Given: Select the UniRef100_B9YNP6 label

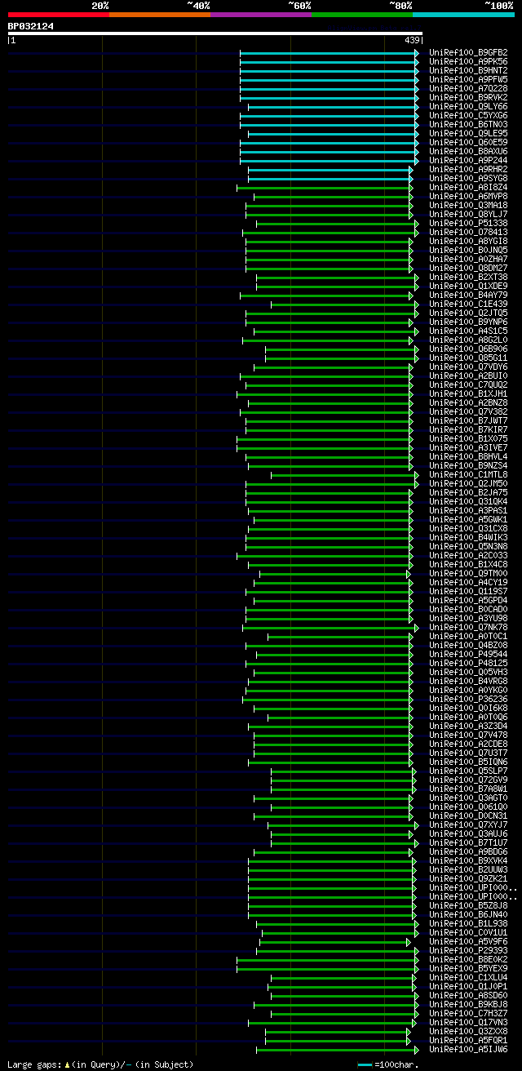Looking at the screenshot, I should [468, 322].
